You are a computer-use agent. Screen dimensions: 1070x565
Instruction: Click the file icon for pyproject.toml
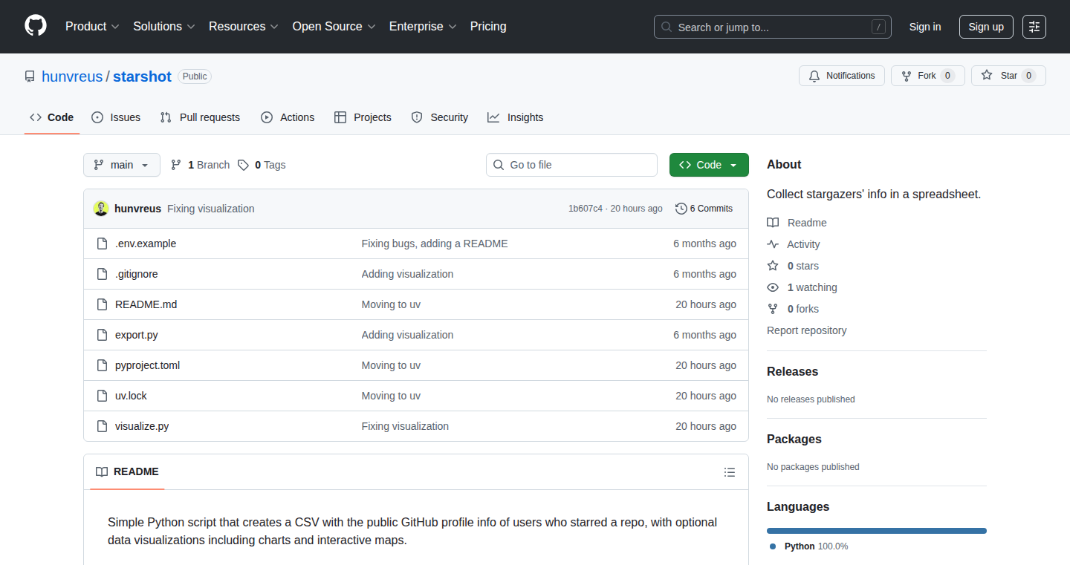102,365
